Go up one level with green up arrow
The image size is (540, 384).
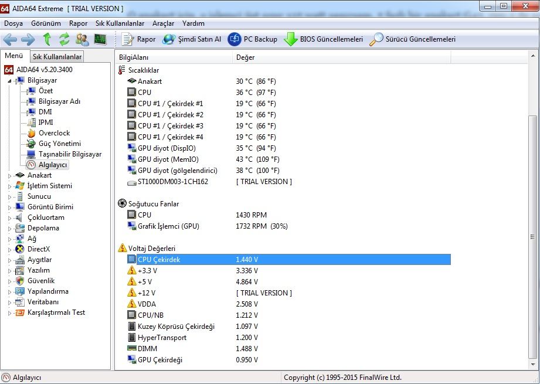point(47,39)
